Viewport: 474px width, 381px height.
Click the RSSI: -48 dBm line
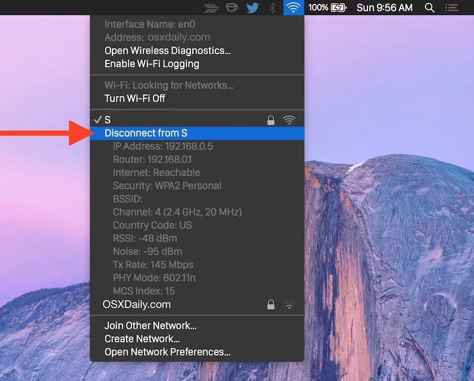point(145,238)
